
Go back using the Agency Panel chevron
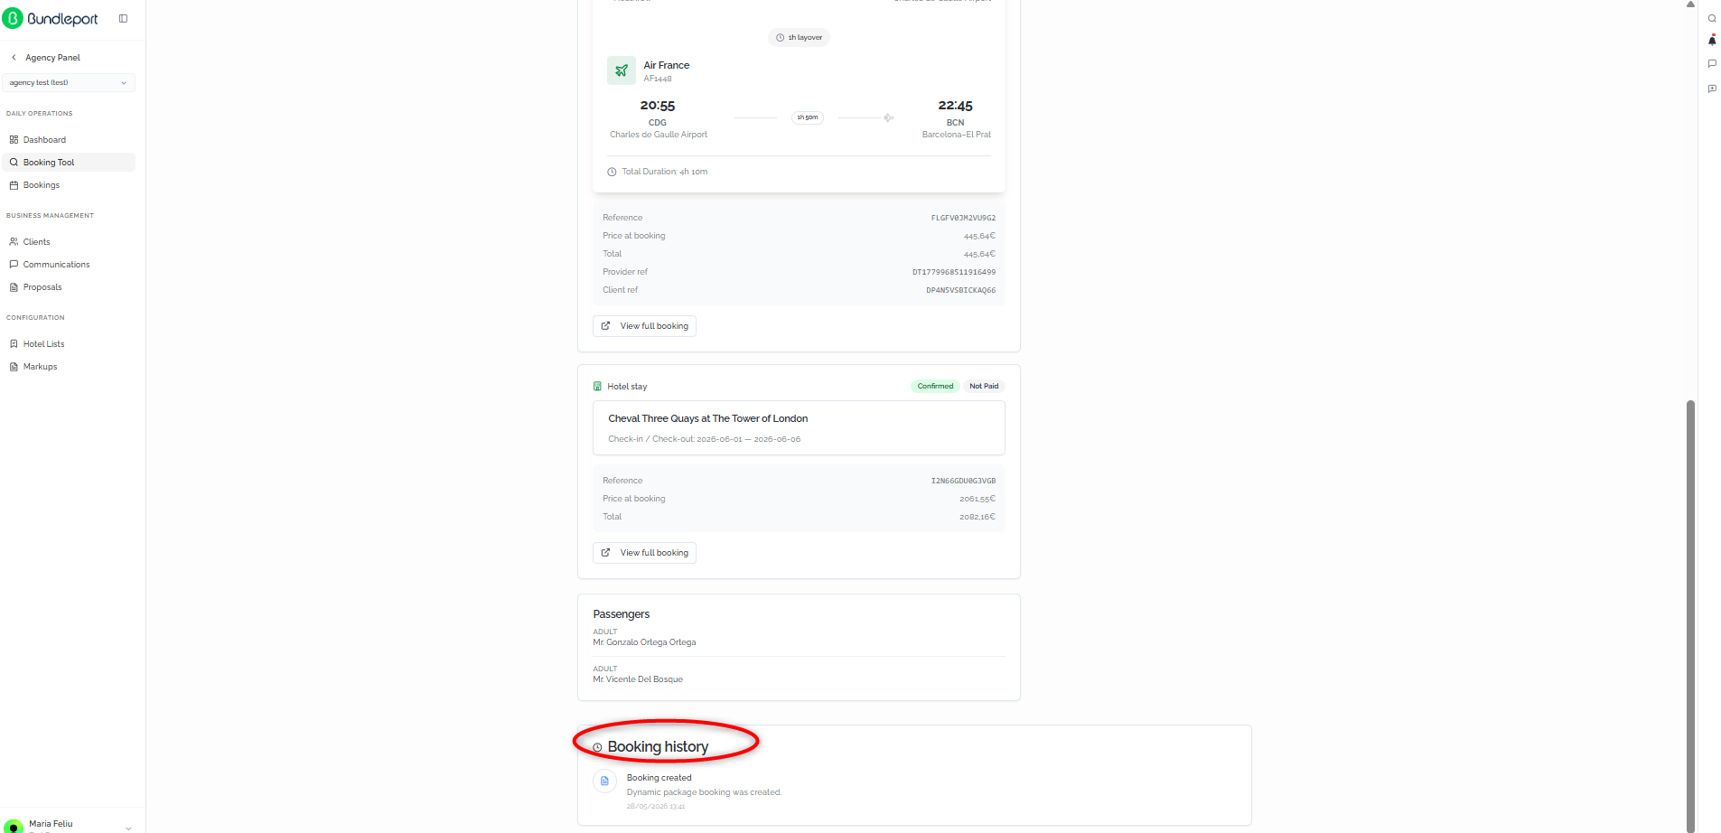pyautogui.click(x=14, y=57)
